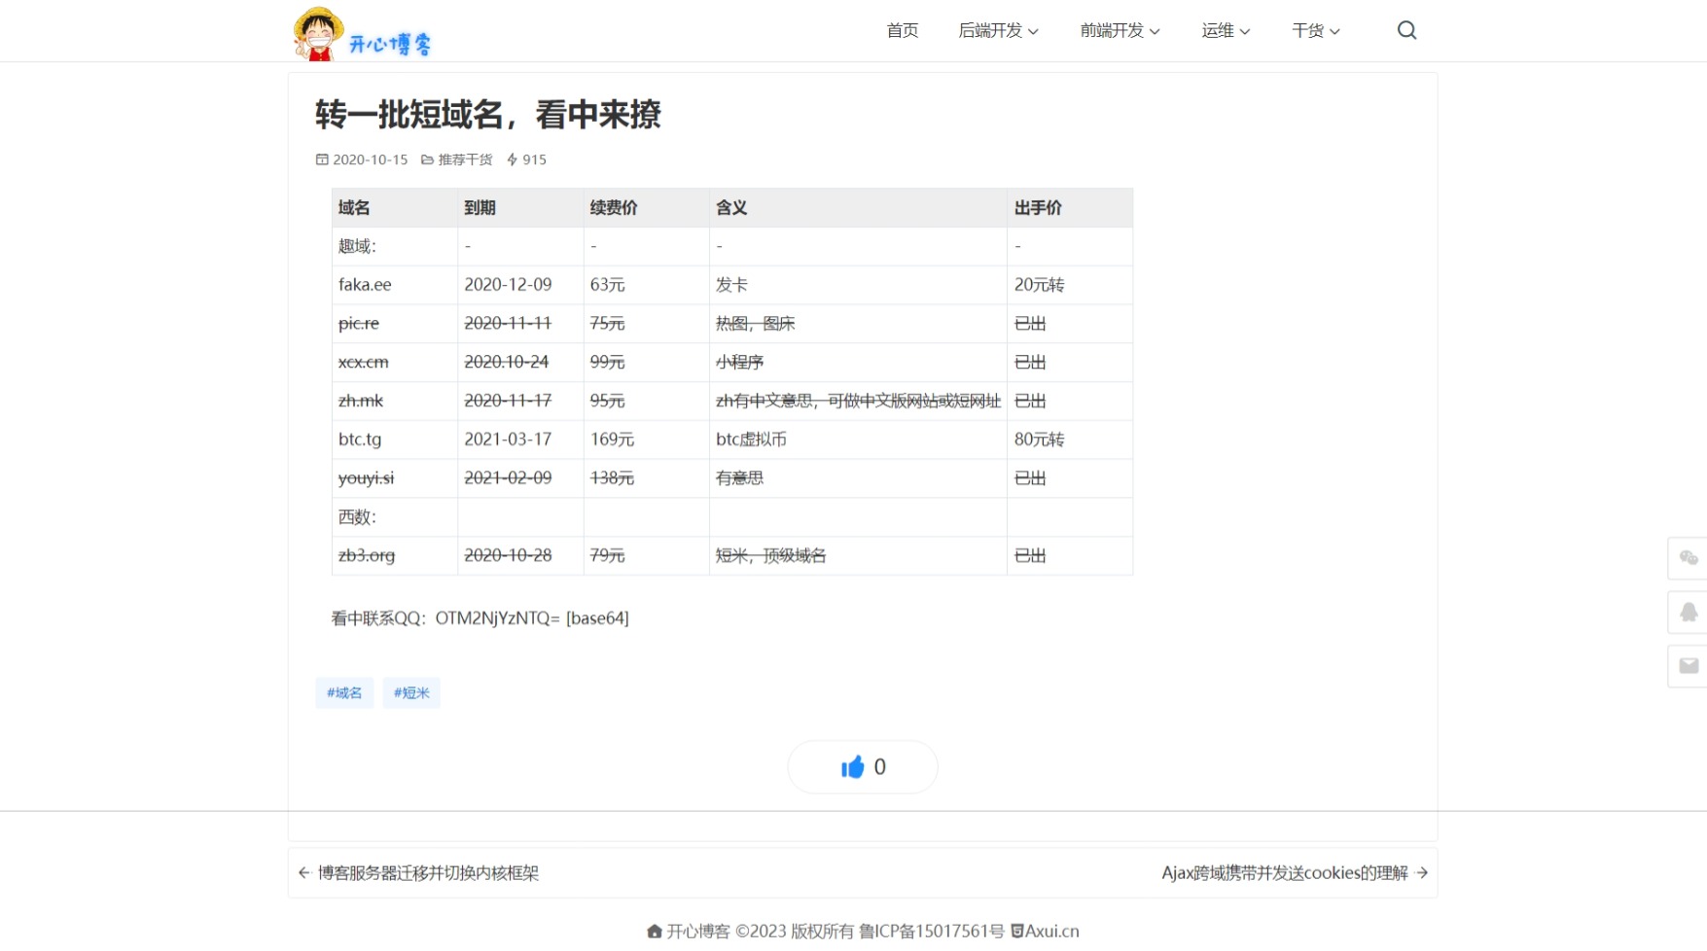The image size is (1707, 951).
Task: Open previous post 博客服务器迁移并切换内核框架
Action: pos(428,873)
